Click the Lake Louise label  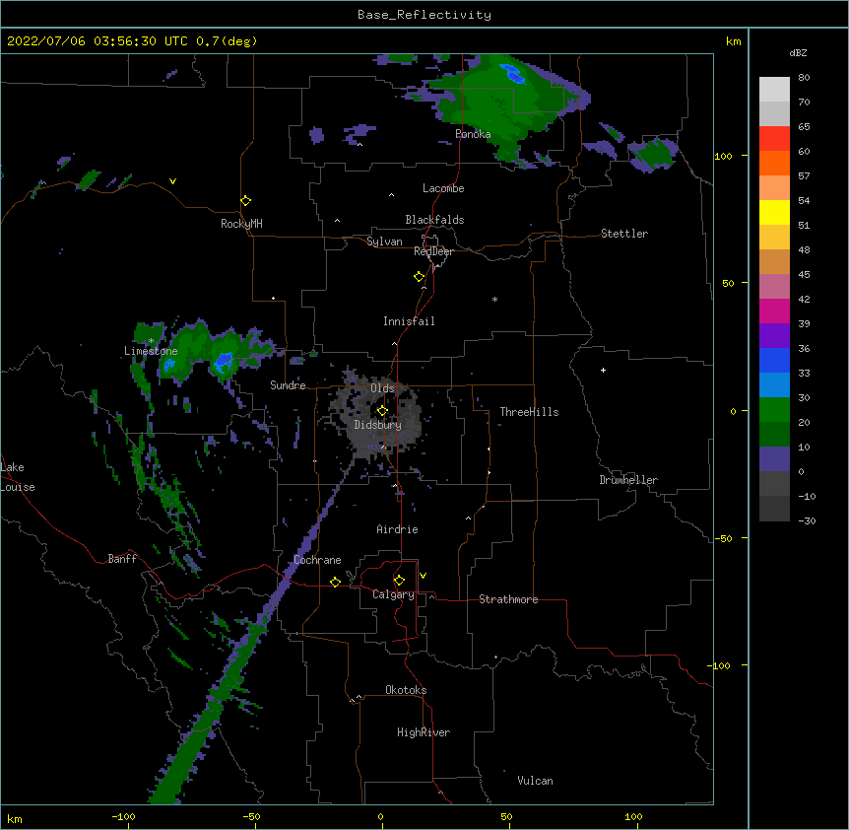(x=18, y=477)
